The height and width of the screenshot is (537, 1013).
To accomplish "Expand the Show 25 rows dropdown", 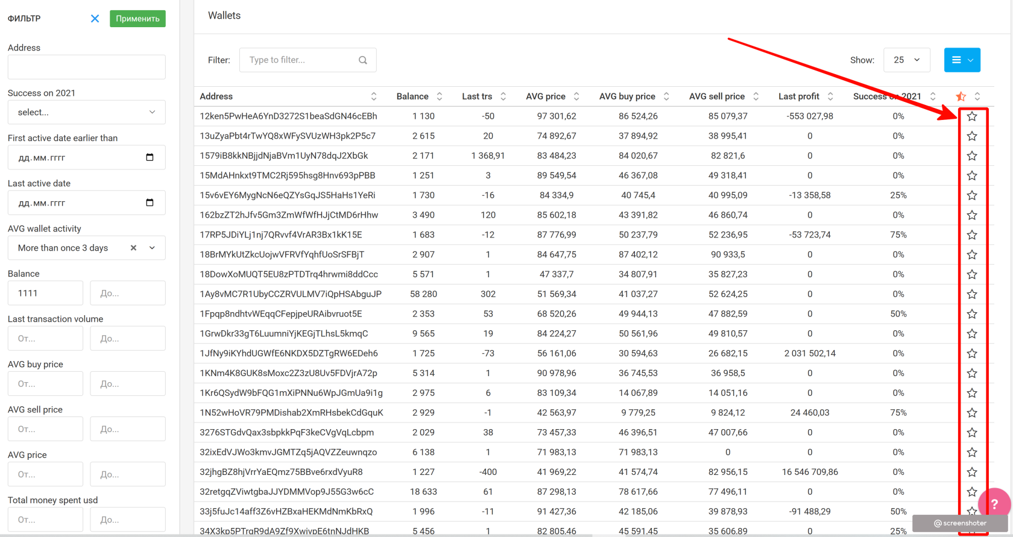I will [906, 60].
